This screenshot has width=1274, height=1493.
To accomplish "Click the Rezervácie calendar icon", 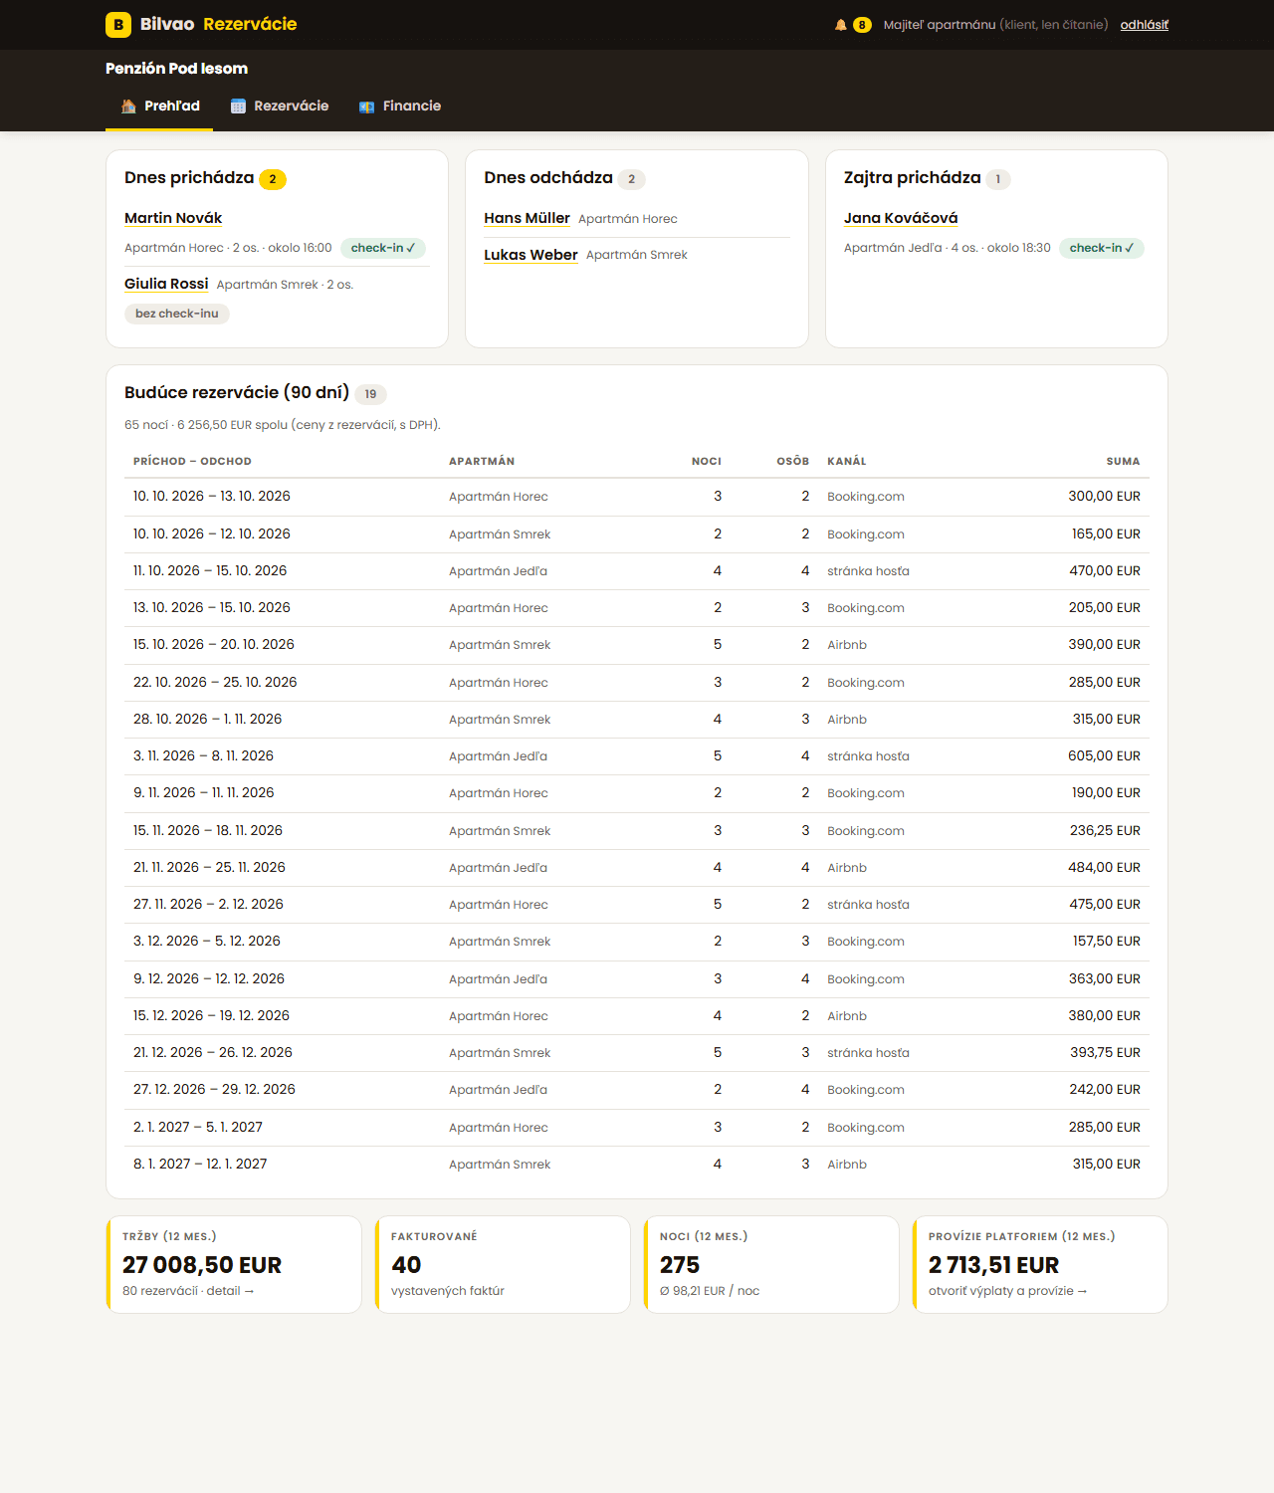I will [238, 107].
